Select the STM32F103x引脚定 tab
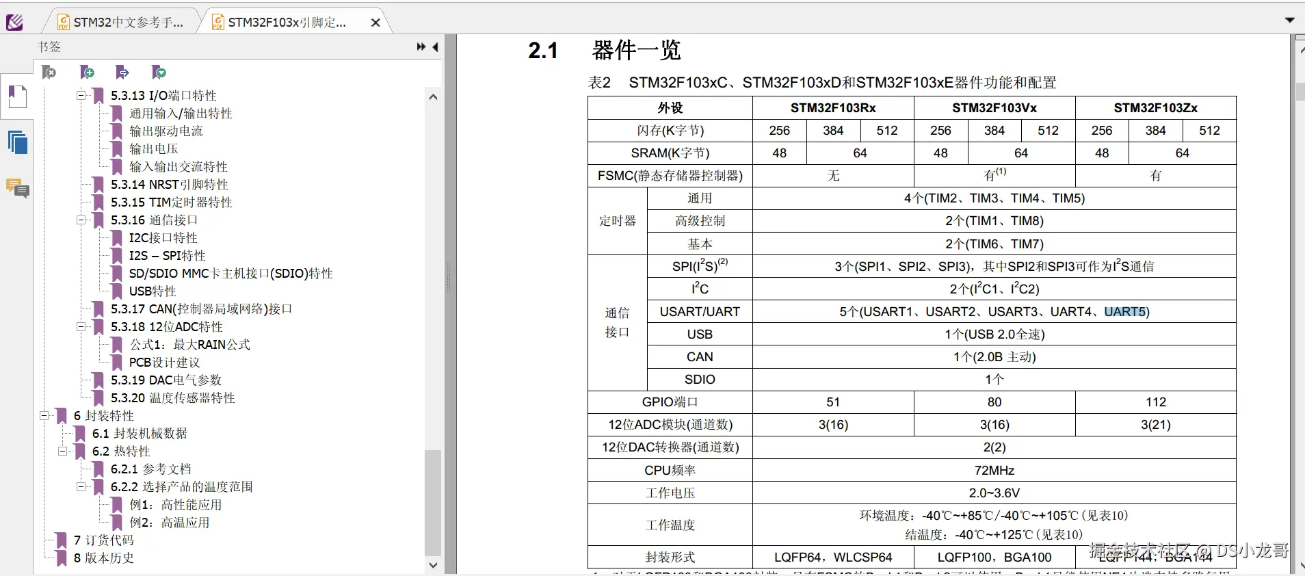Screen dimensions: 1305x576 tap(287, 22)
